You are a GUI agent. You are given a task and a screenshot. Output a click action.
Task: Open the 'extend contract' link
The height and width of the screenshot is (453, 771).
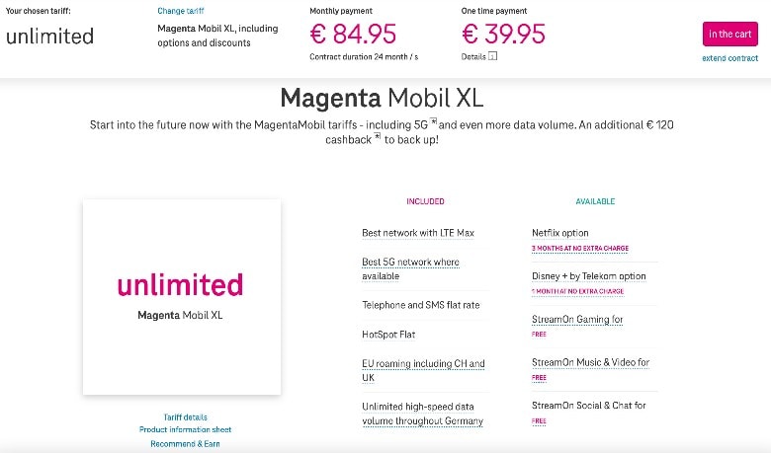730,58
